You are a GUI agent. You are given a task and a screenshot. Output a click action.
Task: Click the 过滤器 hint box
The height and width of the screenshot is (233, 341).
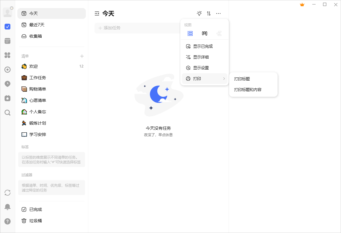click(x=51, y=188)
